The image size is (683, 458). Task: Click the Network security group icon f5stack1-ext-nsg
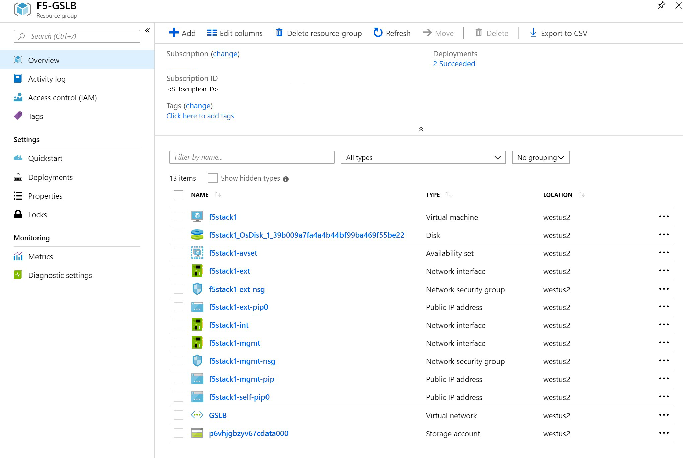[x=197, y=289]
